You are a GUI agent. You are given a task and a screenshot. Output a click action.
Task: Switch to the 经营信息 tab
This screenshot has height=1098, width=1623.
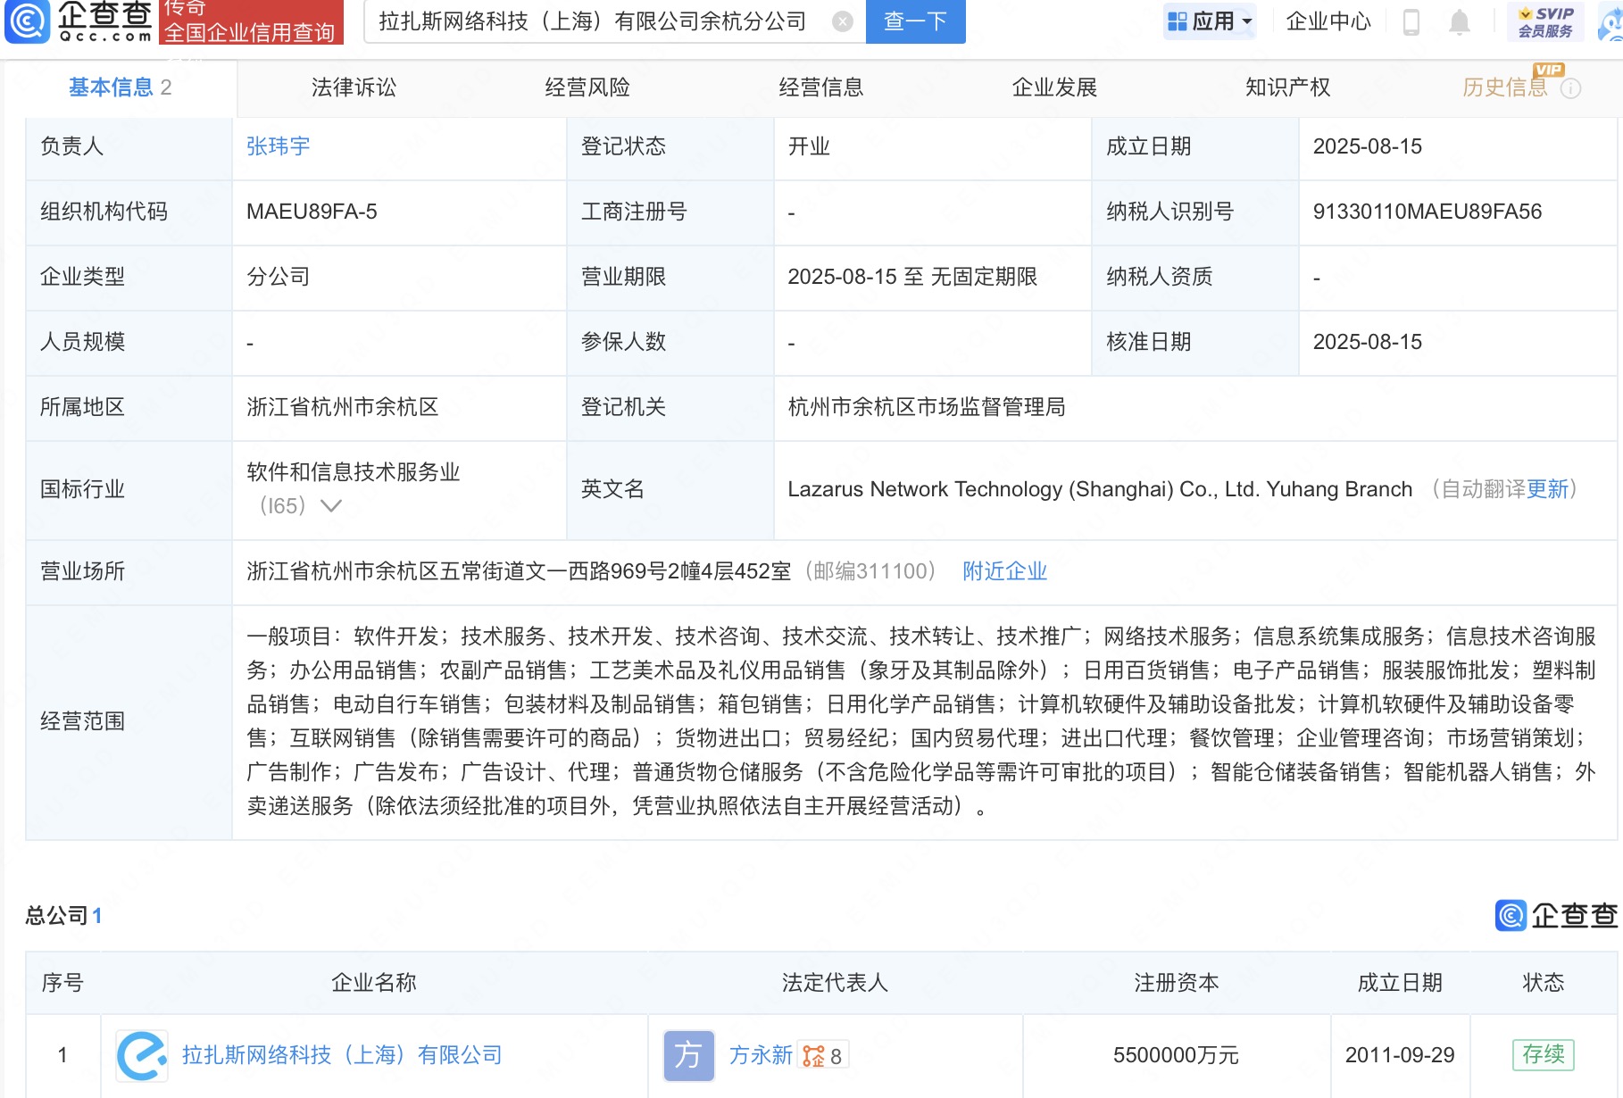820,87
